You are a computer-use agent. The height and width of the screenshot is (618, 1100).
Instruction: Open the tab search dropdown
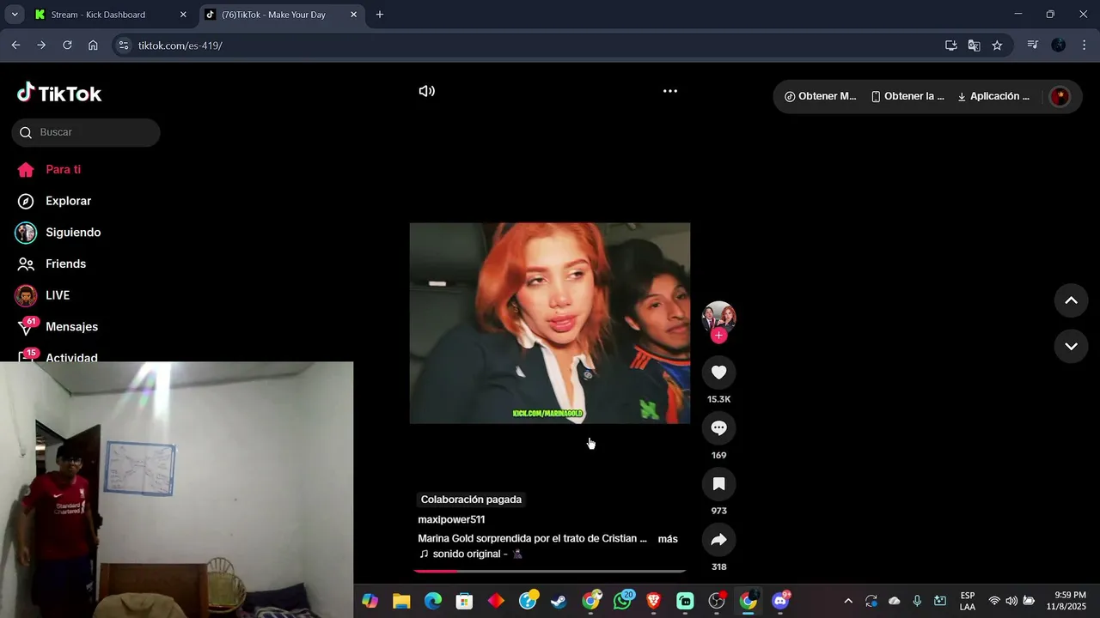coord(15,15)
